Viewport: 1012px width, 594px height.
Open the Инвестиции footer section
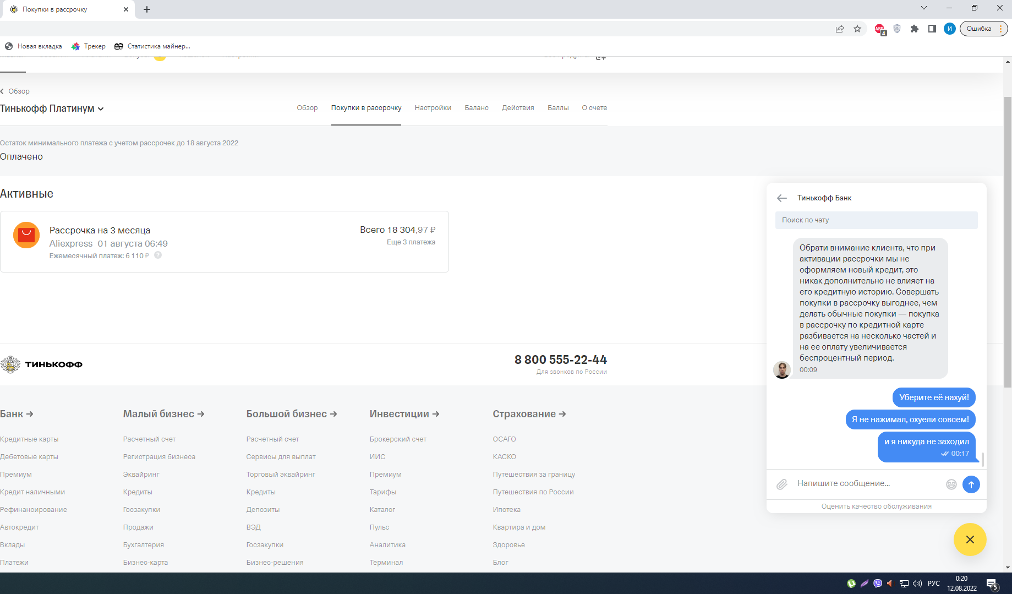[x=404, y=414]
